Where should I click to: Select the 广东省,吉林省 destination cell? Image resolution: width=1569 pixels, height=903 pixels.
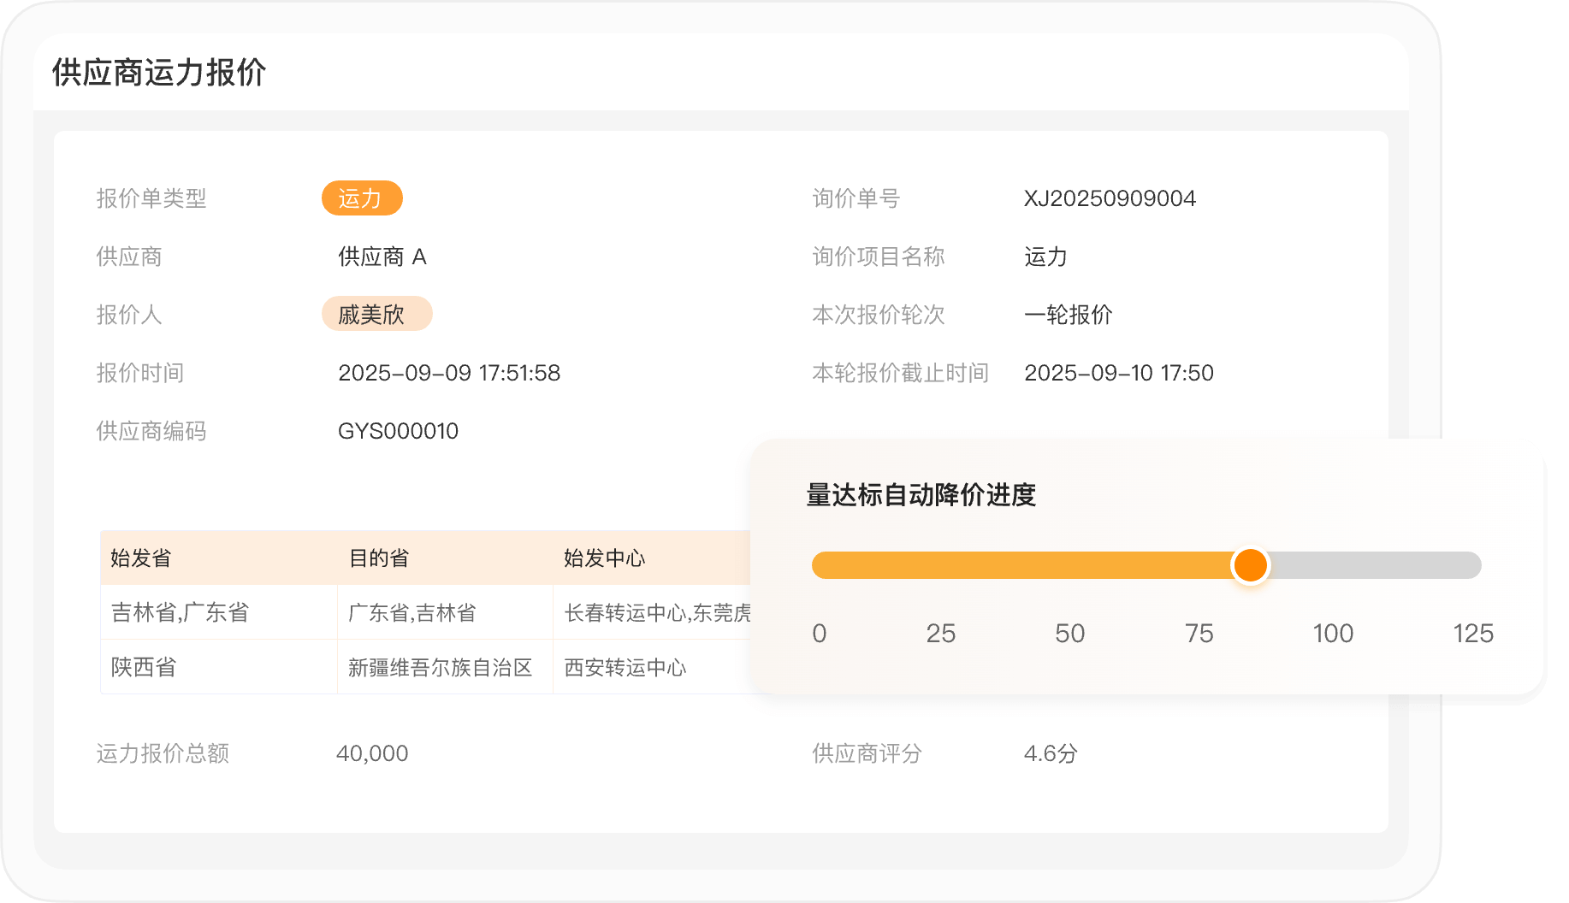tap(411, 612)
